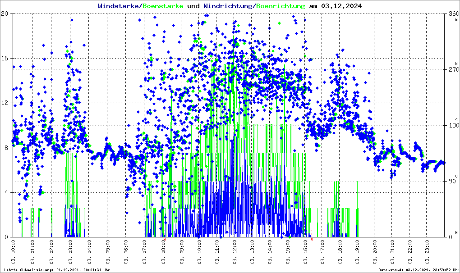Click the "03. 15:00" time axis label
This screenshot has height=273, width=460.
(x=288, y=252)
